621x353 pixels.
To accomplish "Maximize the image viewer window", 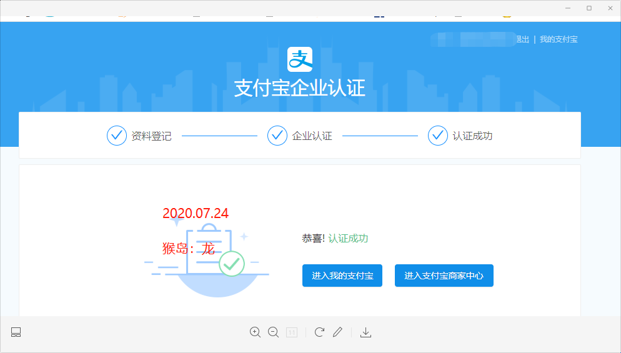I will coord(589,8).
